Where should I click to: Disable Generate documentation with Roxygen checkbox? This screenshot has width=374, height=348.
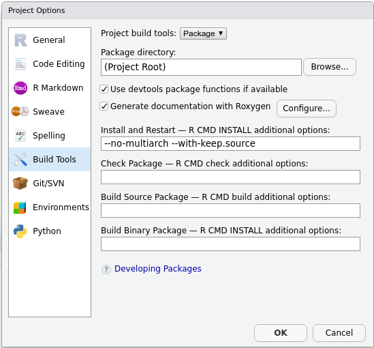(104, 106)
